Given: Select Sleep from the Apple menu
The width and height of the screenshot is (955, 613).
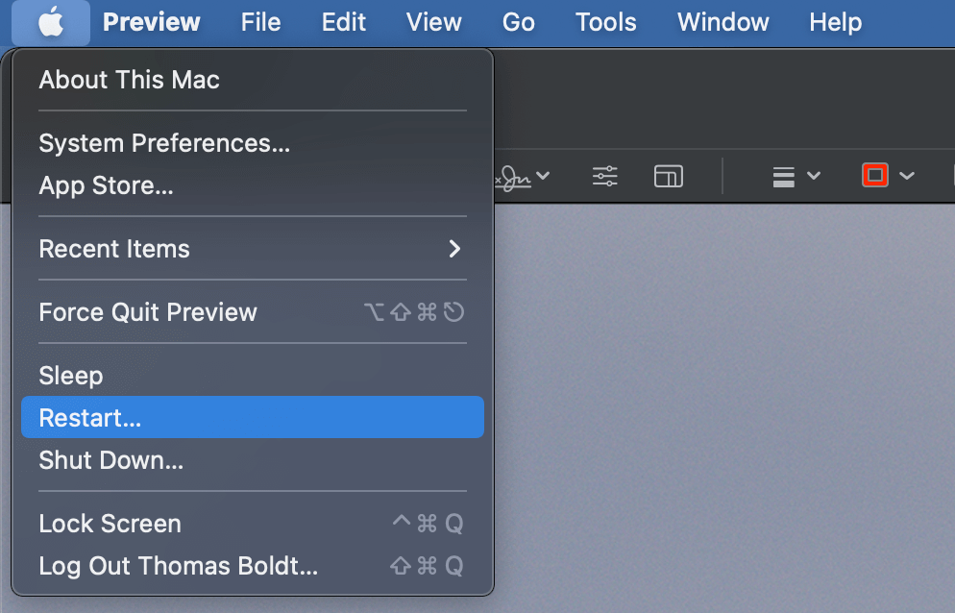Looking at the screenshot, I should coord(252,376).
